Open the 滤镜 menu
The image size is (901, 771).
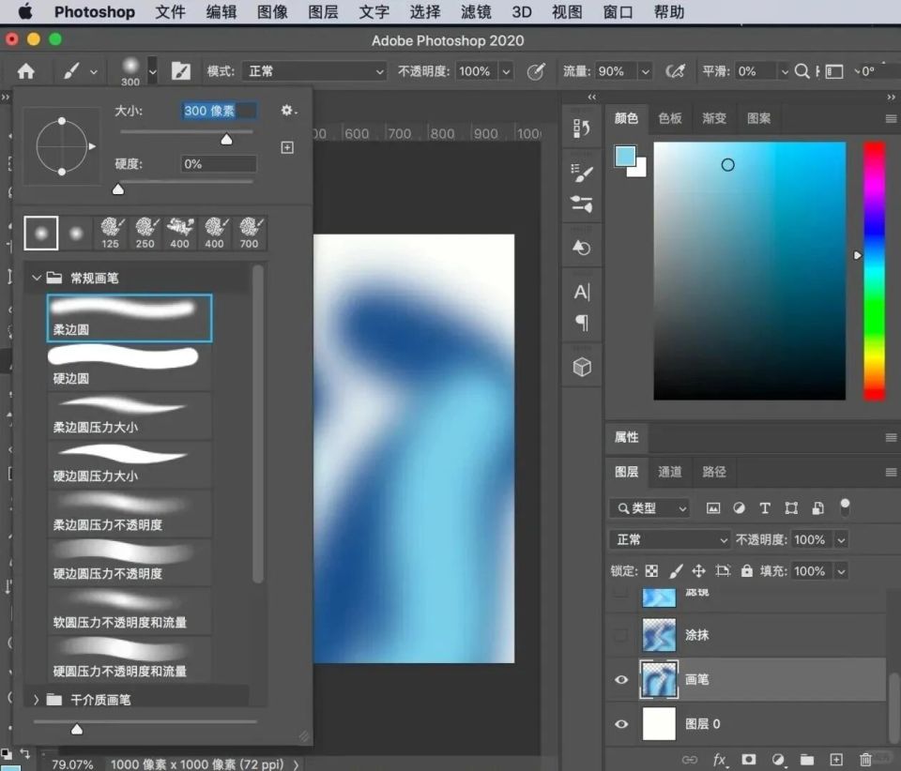[476, 12]
